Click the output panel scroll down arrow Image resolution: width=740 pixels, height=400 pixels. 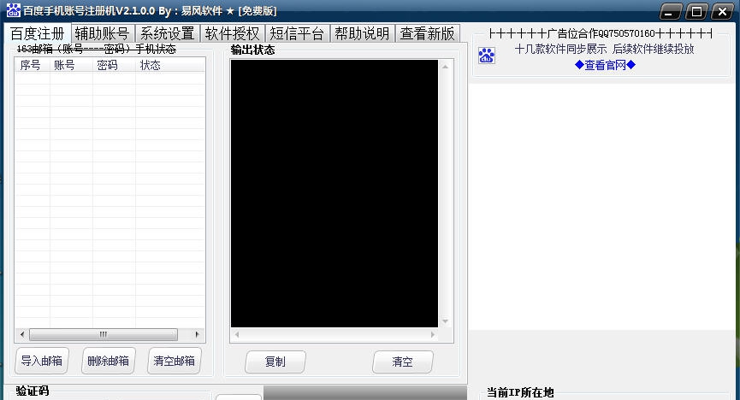(445, 321)
